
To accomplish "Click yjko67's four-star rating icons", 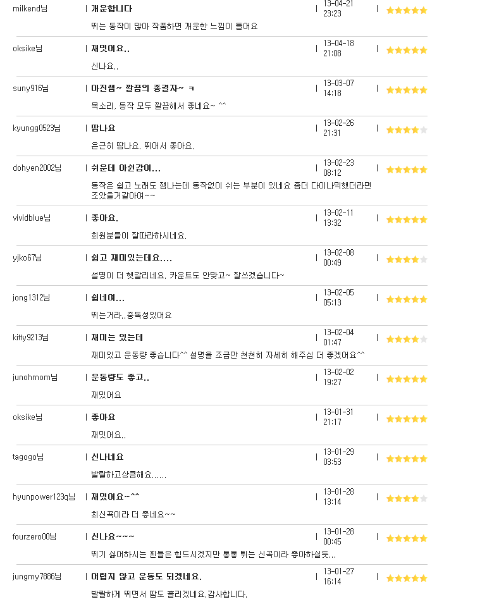I will (407, 260).
